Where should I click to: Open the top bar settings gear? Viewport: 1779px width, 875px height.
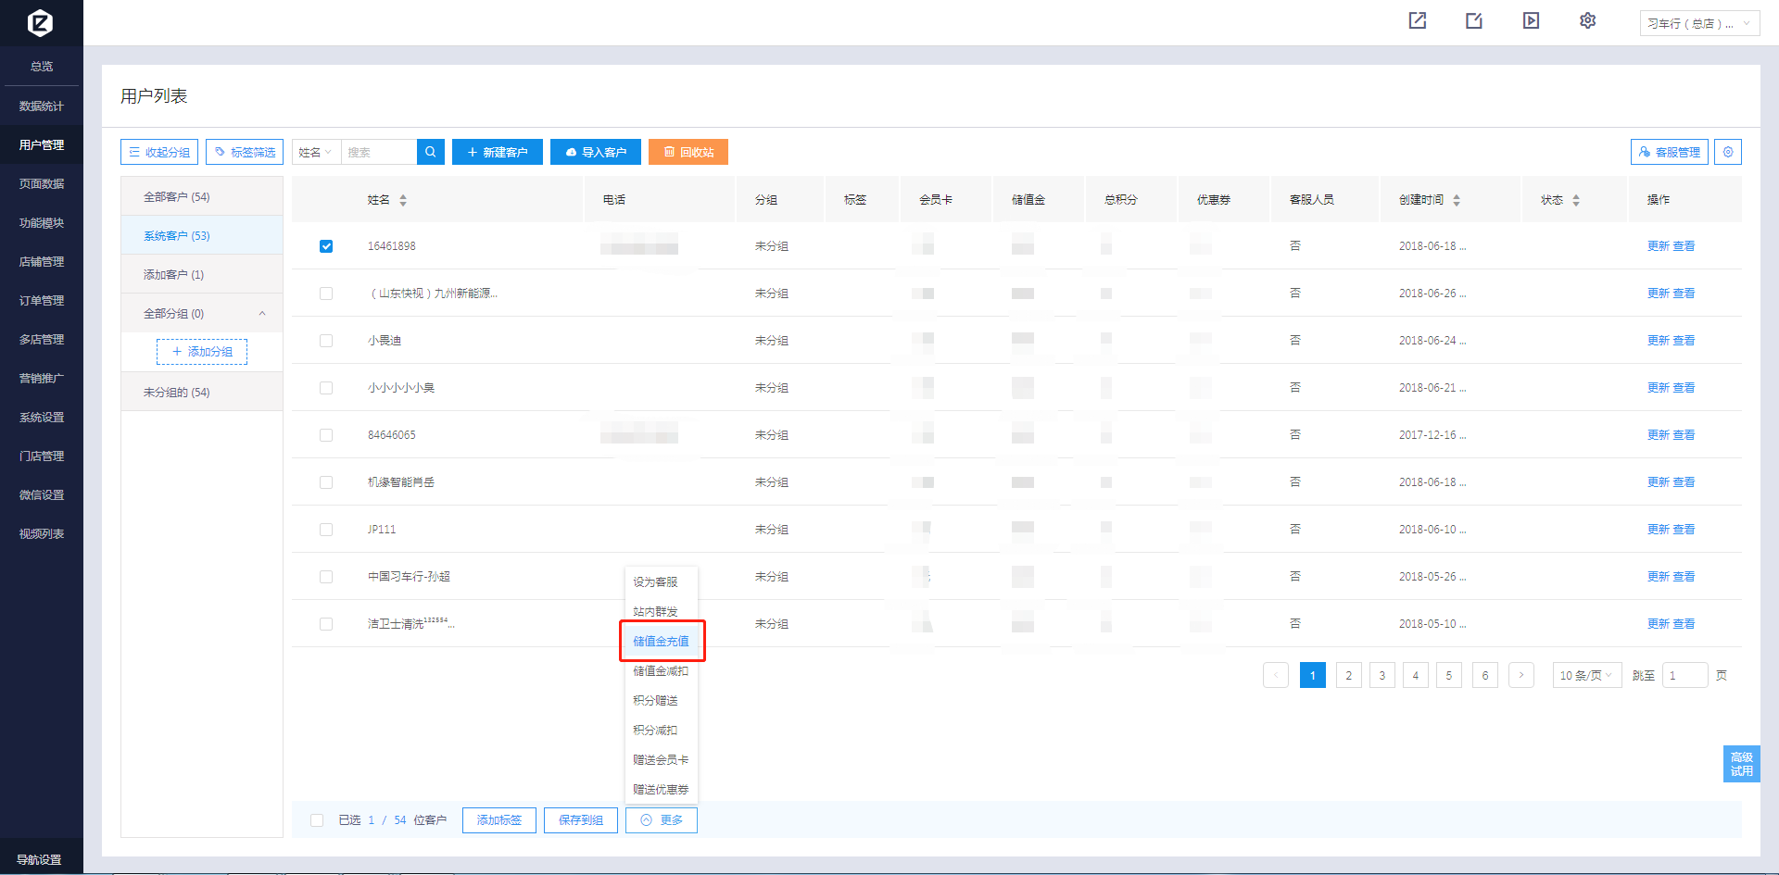pos(1587,21)
